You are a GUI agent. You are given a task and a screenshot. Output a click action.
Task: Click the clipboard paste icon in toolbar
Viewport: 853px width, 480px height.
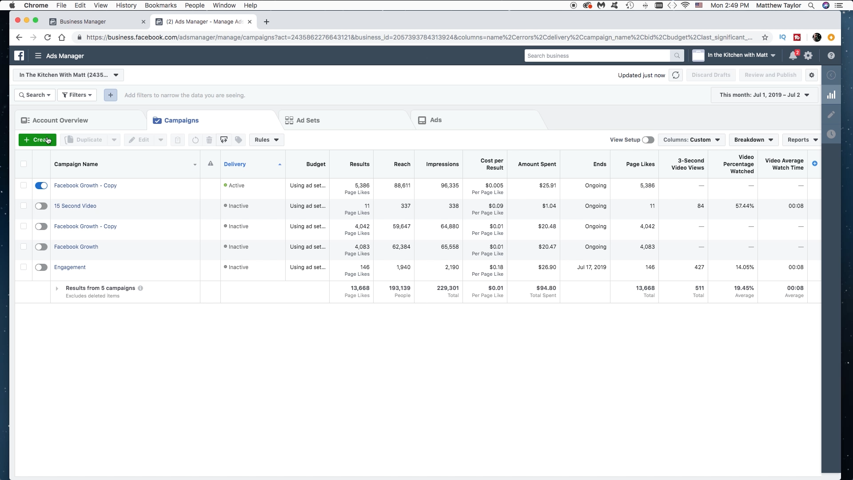coord(178,140)
